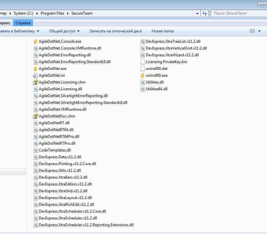
Task: Select DevExpress.XtraRichEdit.v11.2.dll file name
Action: point(66,205)
